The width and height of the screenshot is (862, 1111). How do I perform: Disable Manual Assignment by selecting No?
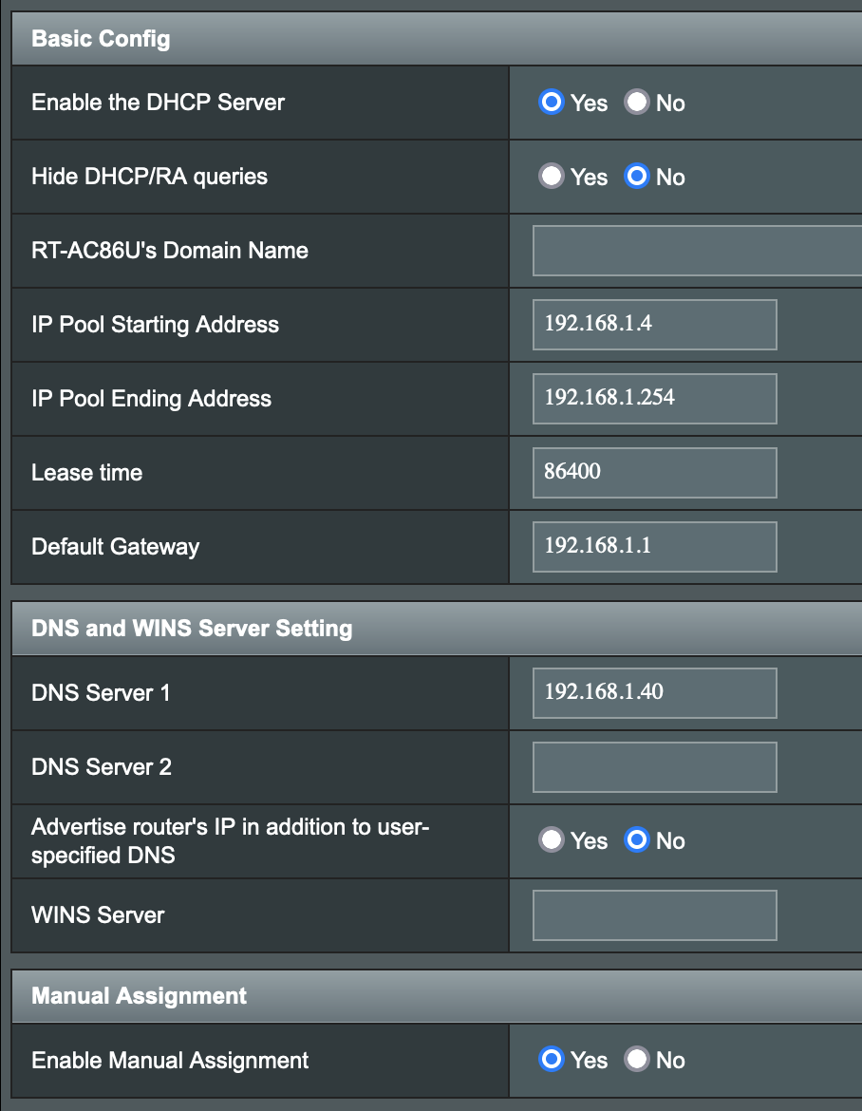click(x=636, y=1060)
